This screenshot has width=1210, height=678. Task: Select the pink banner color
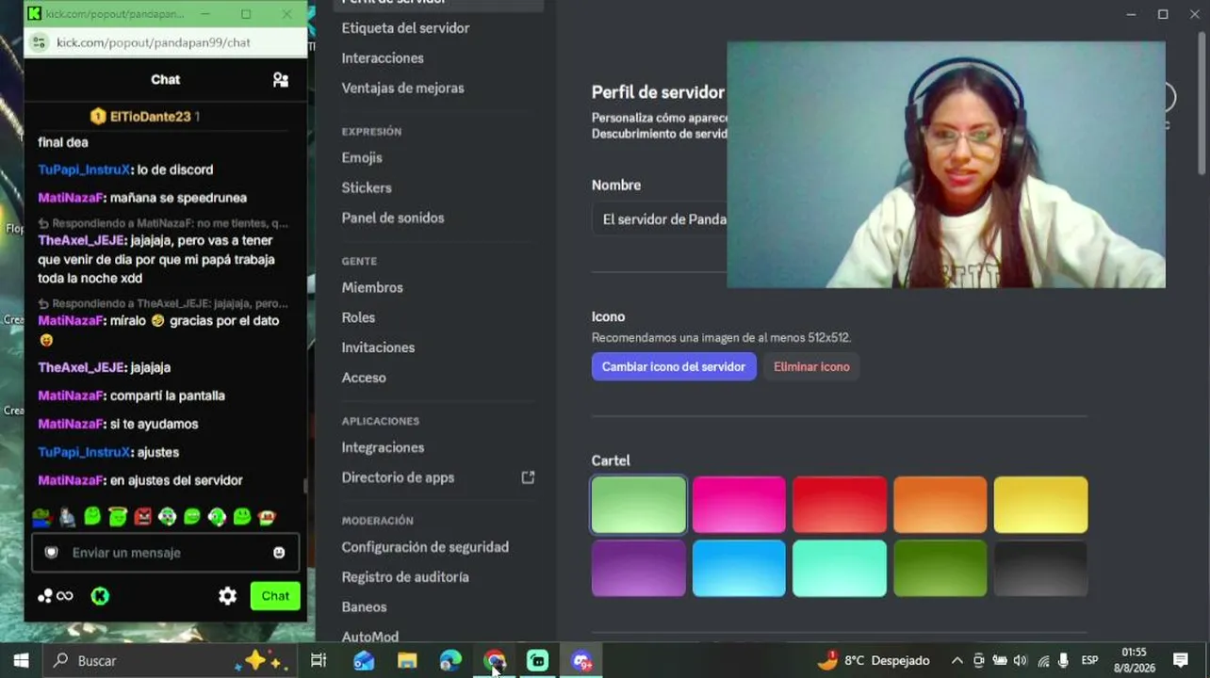tap(739, 505)
